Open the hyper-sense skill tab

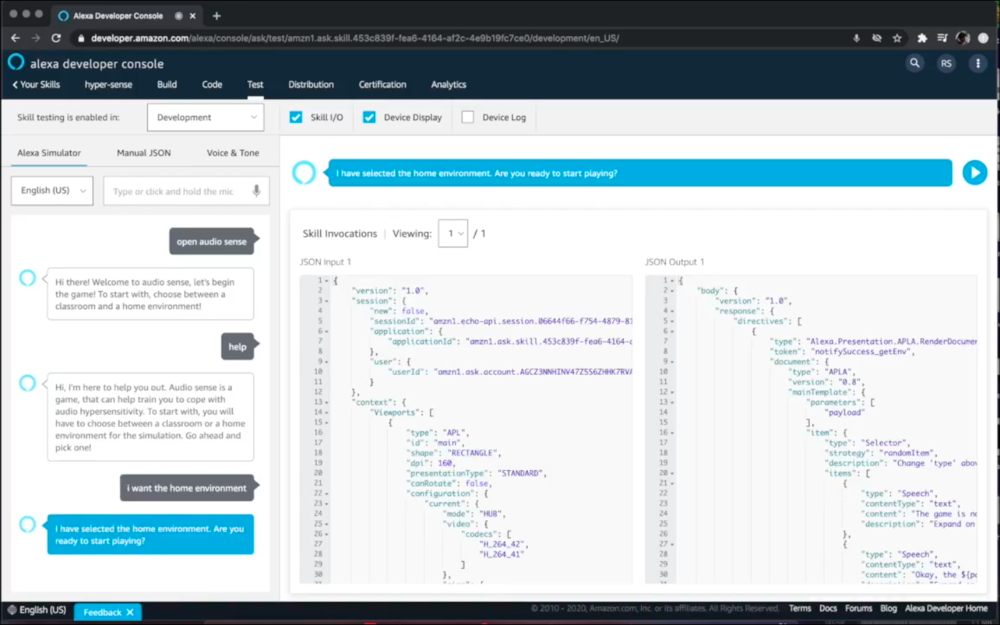108,85
